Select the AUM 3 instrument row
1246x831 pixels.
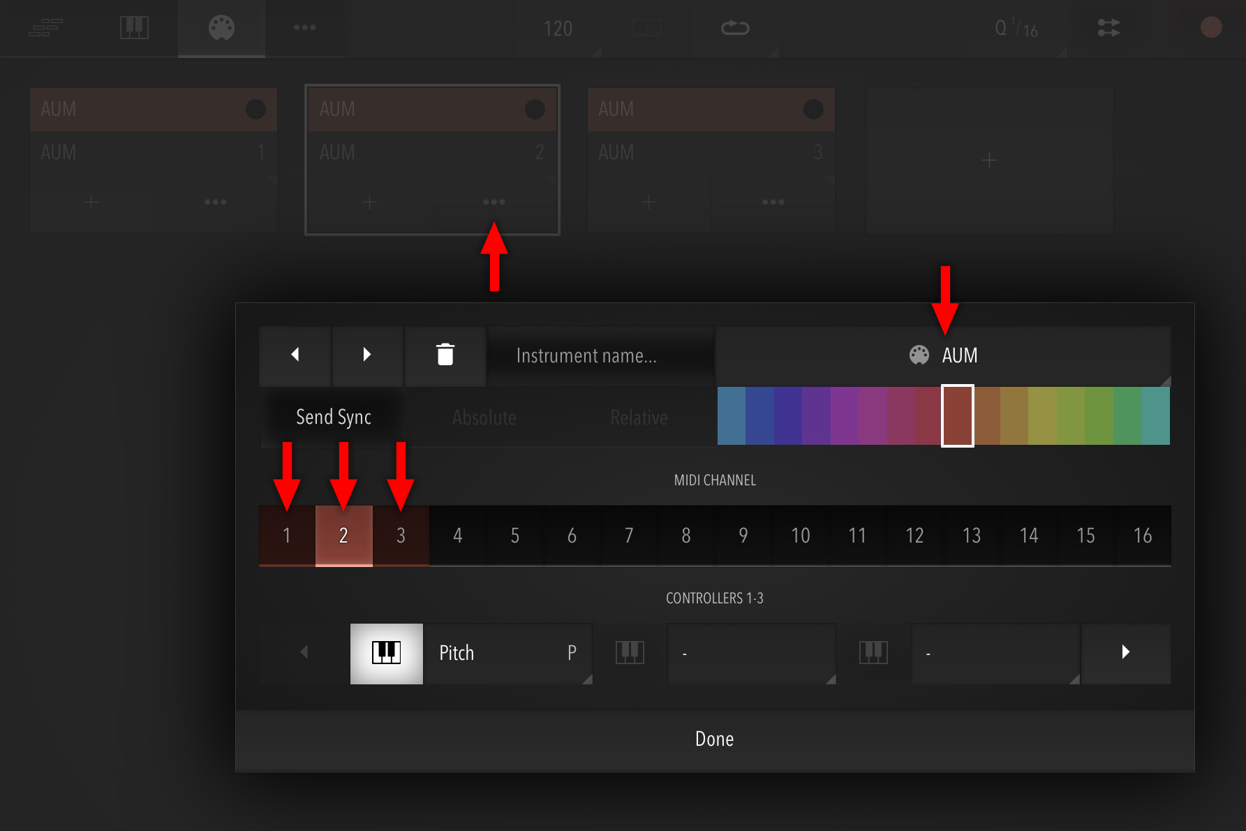point(711,152)
